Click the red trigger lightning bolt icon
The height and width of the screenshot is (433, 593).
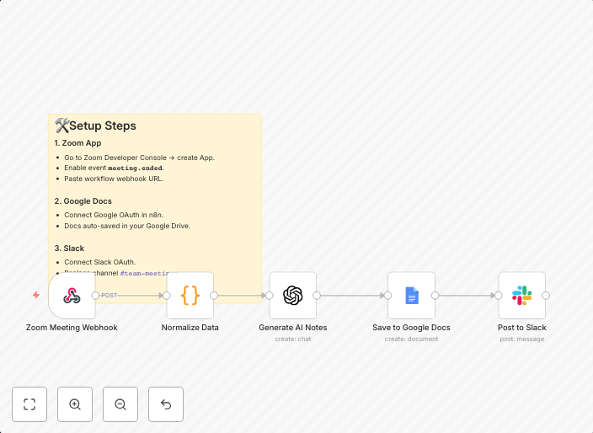36,295
